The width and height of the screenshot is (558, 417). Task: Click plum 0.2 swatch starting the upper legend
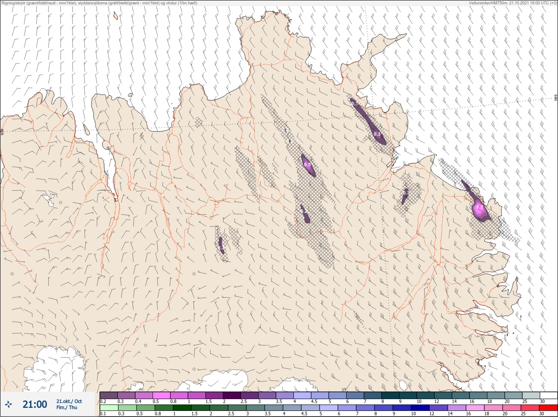click(x=109, y=395)
